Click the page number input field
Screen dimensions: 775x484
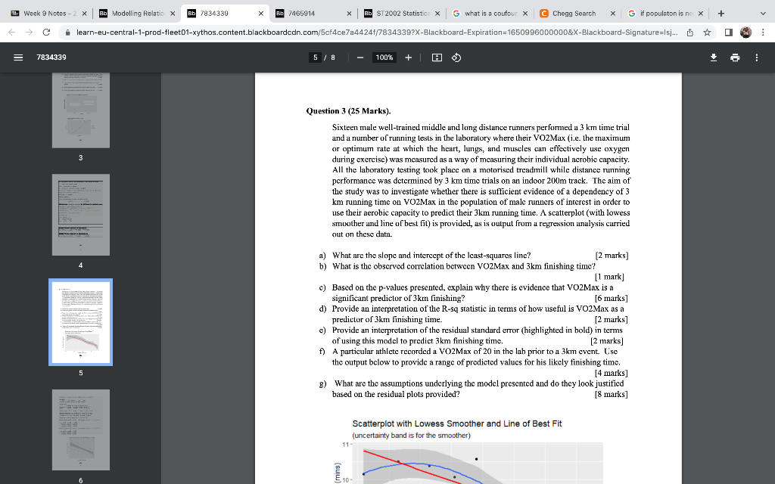tap(316, 57)
